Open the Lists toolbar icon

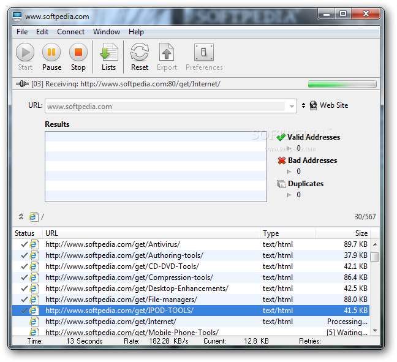(109, 52)
